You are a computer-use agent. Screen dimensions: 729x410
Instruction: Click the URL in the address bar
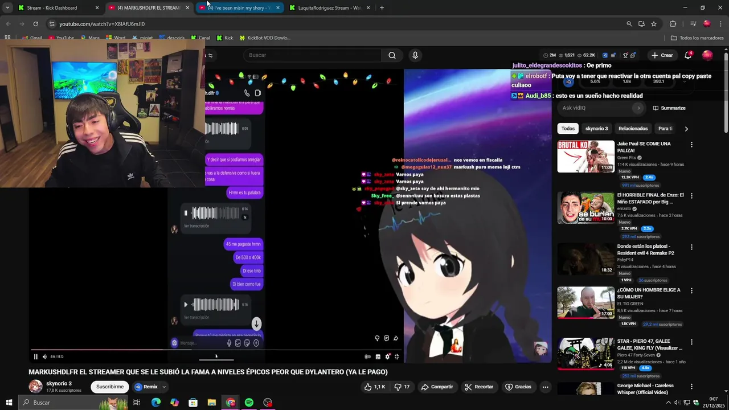[102, 24]
